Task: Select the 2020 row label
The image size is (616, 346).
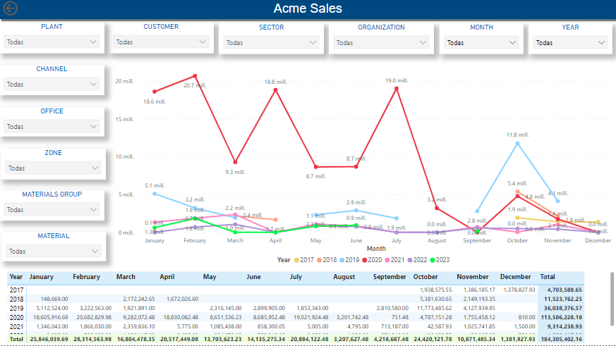Action: click(x=16, y=317)
